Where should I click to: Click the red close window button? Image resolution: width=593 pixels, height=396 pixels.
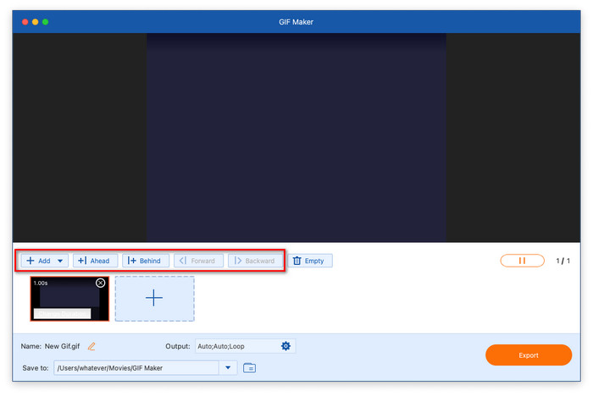pos(24,21)
